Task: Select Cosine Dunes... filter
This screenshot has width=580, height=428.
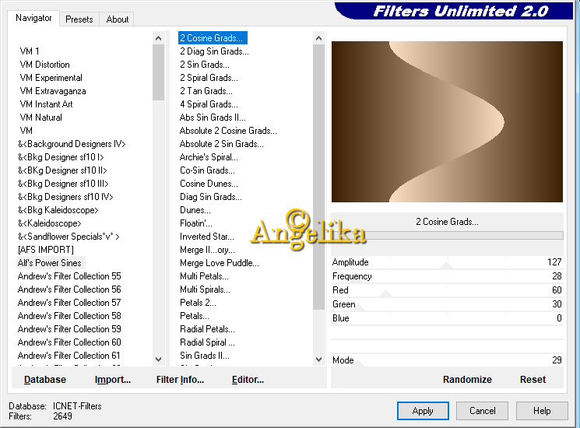Action: click(x=209, y=184)
